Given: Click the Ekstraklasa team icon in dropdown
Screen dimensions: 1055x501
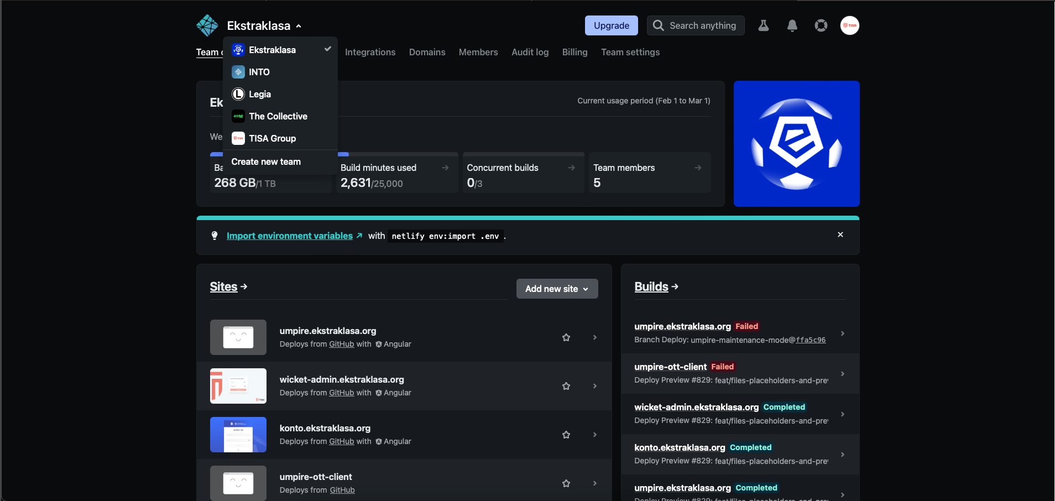Looking at the screenshot, I should 238,50.
